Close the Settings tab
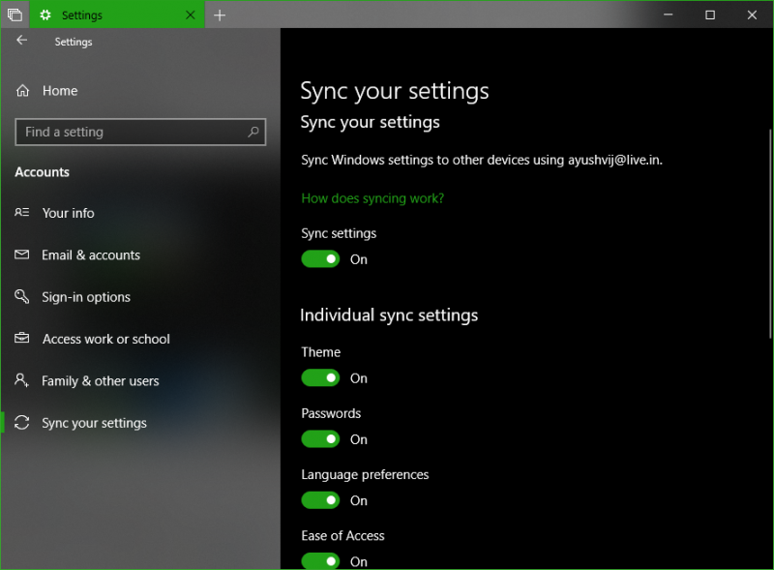Screen dimensions: 774x570 [191, 15]
